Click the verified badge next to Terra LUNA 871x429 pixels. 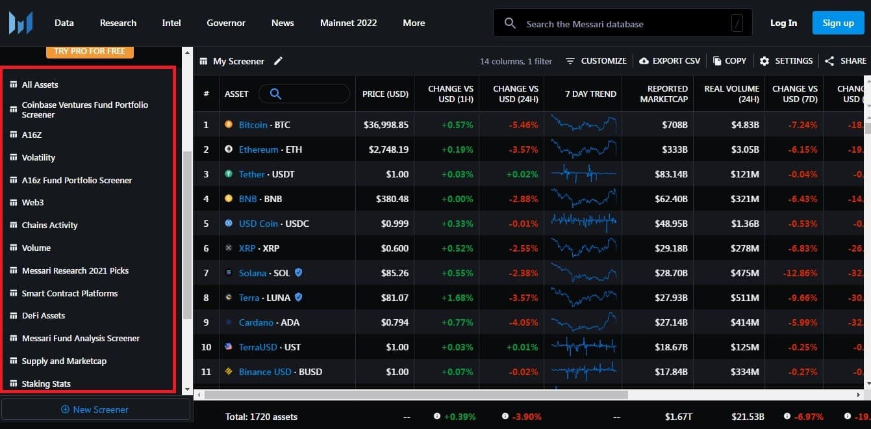[298, 298]
